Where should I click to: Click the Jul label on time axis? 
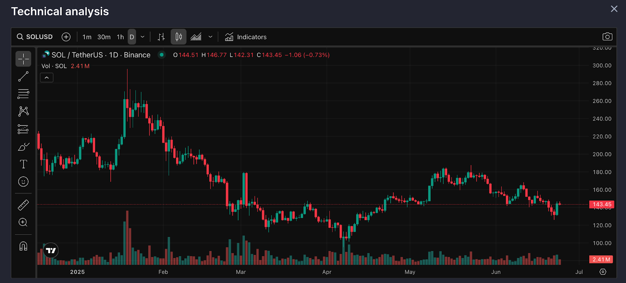(x=579, y=272)
